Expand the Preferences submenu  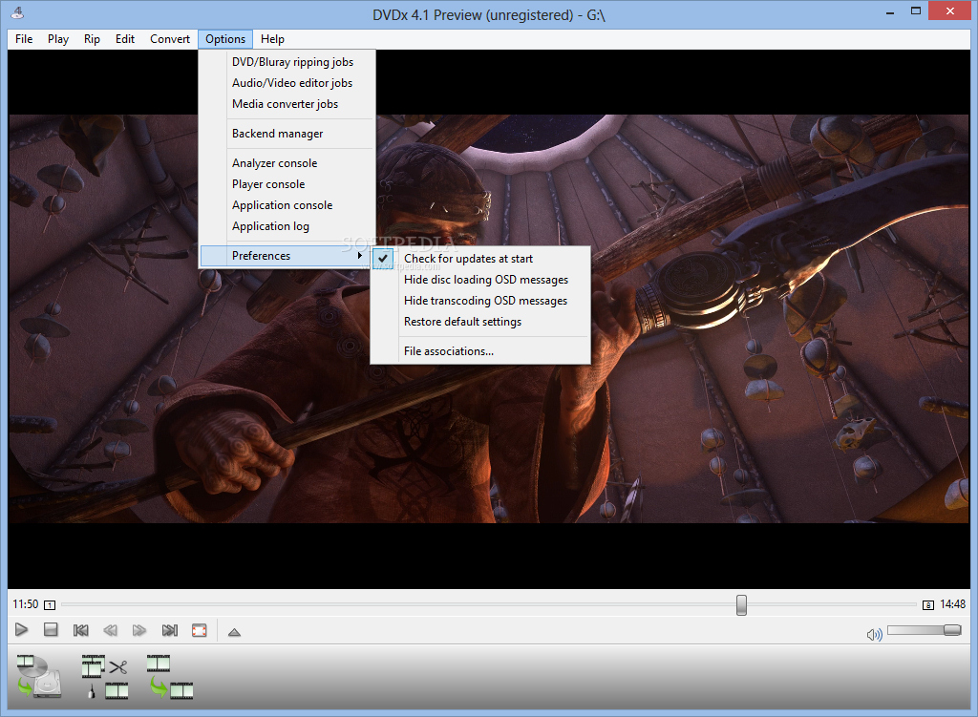(x=260, y=255)
